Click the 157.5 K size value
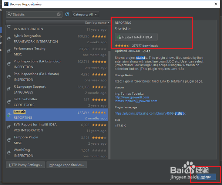222x185 pixels. click(x=120, y=126)
